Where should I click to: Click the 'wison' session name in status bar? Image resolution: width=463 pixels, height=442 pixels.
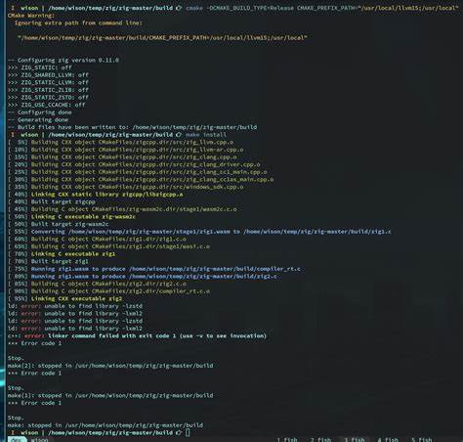coord(39,440)
